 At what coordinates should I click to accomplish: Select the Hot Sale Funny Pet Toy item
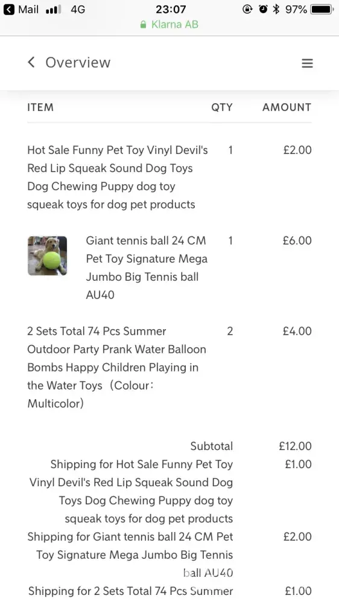point(118,177)
